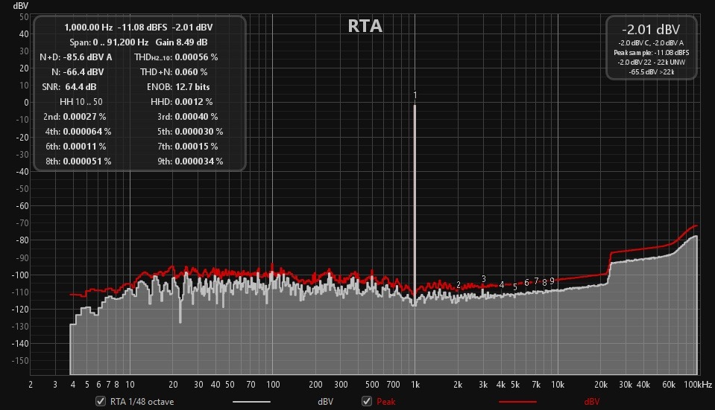The height and width of the screenshot is (410, 715).
Task: Click the 0 dBV level axis label
Action: [26, 103]
